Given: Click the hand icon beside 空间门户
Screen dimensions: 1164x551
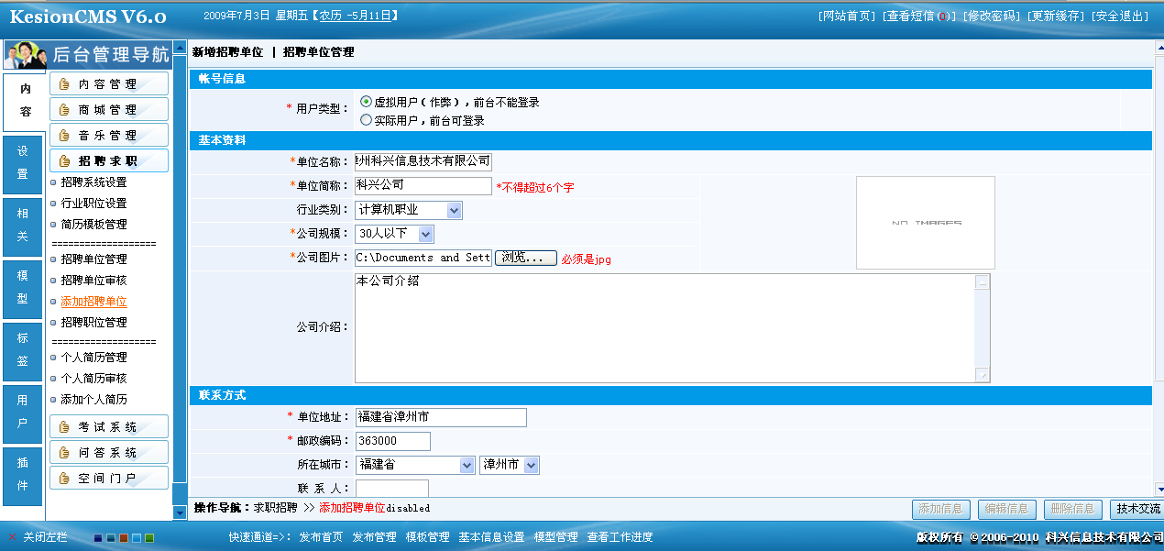Looking at the screenshot, I should (64, 479).
